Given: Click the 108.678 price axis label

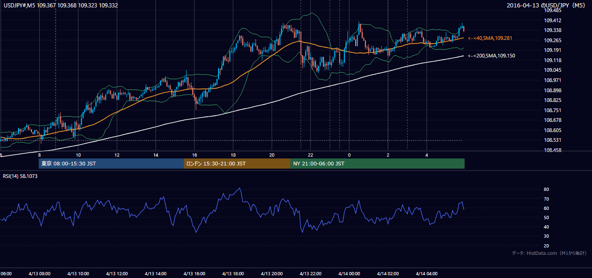Looking at the screenshot, I should (x=553, y=120).
